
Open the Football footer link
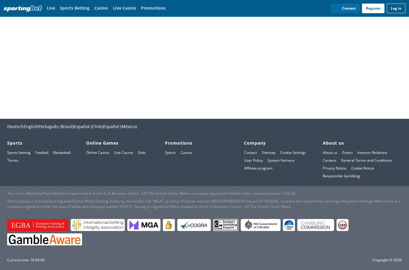point(42,153)
